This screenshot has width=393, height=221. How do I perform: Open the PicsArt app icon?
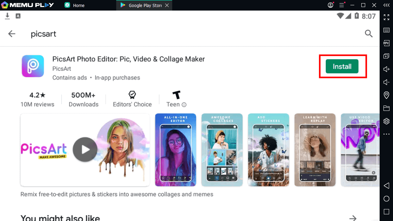[x=33, y=66]
